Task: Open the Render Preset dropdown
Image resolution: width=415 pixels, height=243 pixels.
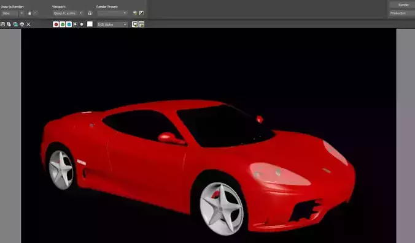Action: click(x=112, y=13)
